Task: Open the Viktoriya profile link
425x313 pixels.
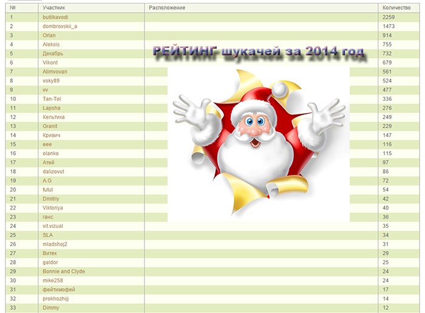Action: [x=53, y=208]
